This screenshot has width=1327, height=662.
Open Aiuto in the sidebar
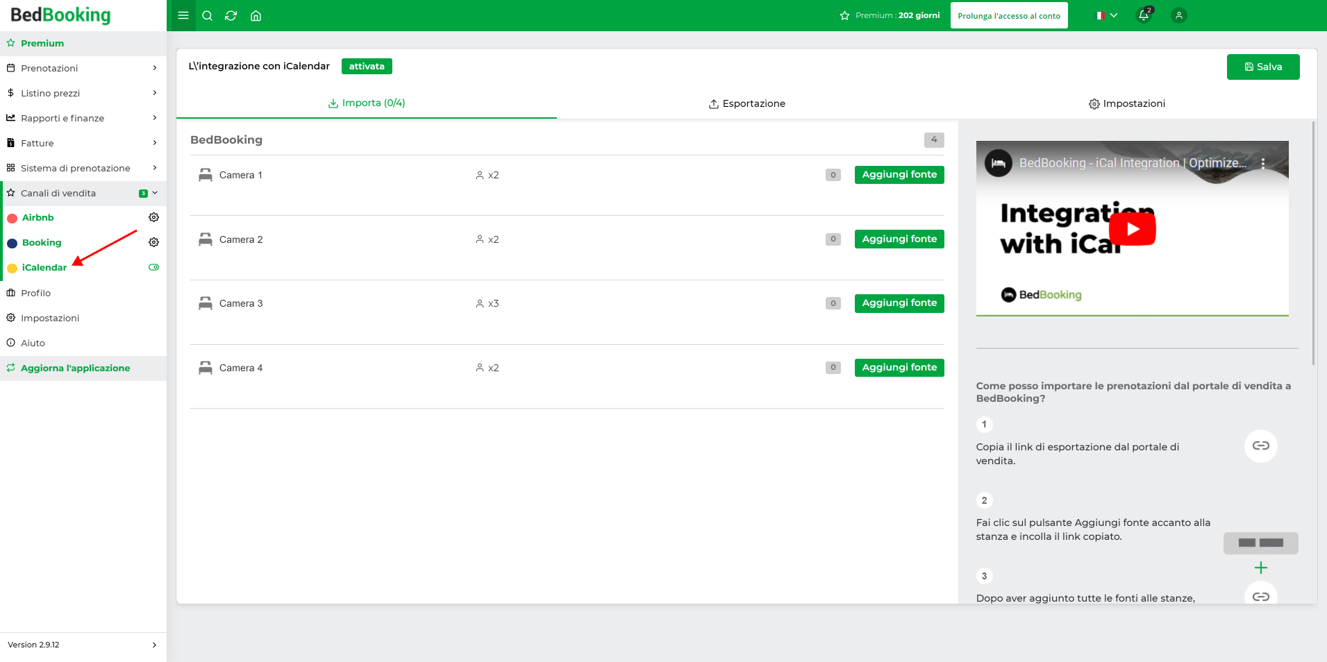[83, 343]
